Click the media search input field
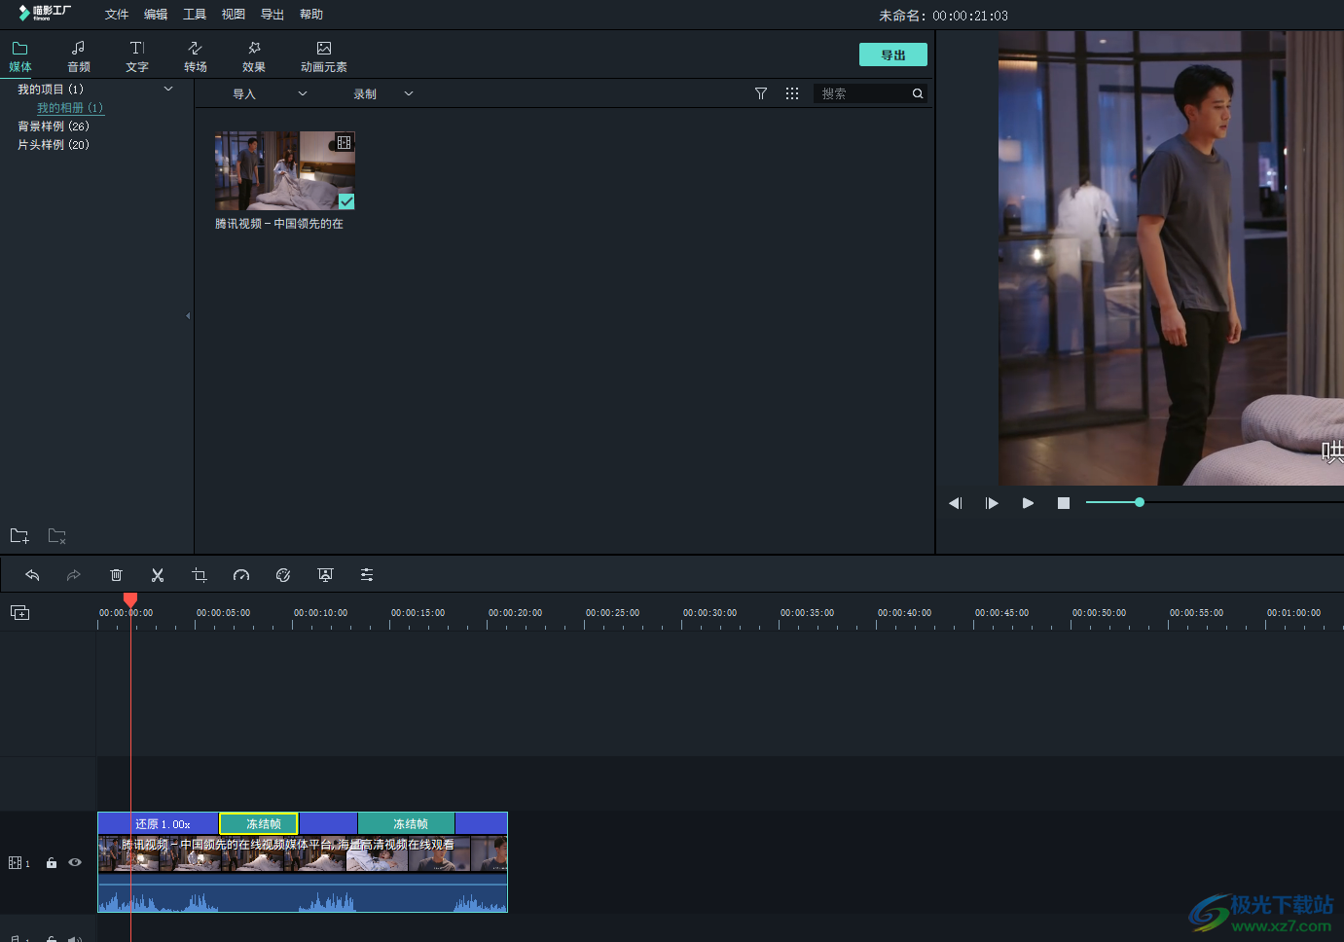The height and width of the screenshot is (942, 1344). pyautogui.click(x=862, y=93)
